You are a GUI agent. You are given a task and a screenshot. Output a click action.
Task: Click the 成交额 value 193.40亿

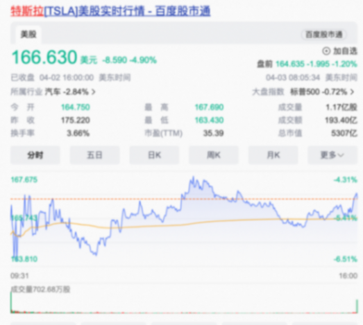tap(341, 120)
